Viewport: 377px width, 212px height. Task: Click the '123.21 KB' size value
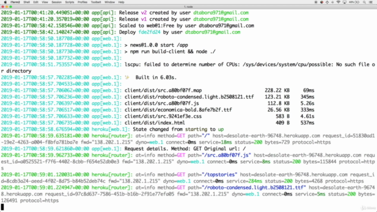coord(277,97)
